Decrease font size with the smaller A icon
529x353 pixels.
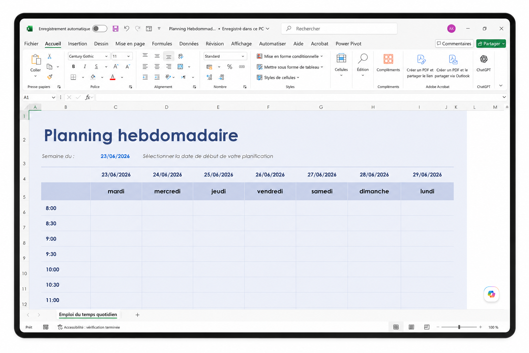coord(127,67)
